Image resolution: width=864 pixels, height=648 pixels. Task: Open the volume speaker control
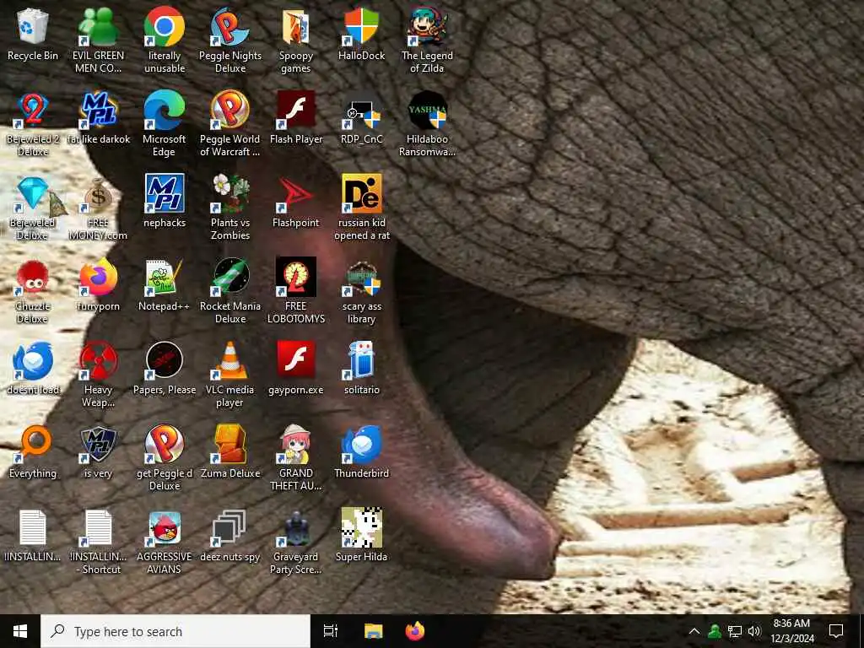click(x=754, y=631)
